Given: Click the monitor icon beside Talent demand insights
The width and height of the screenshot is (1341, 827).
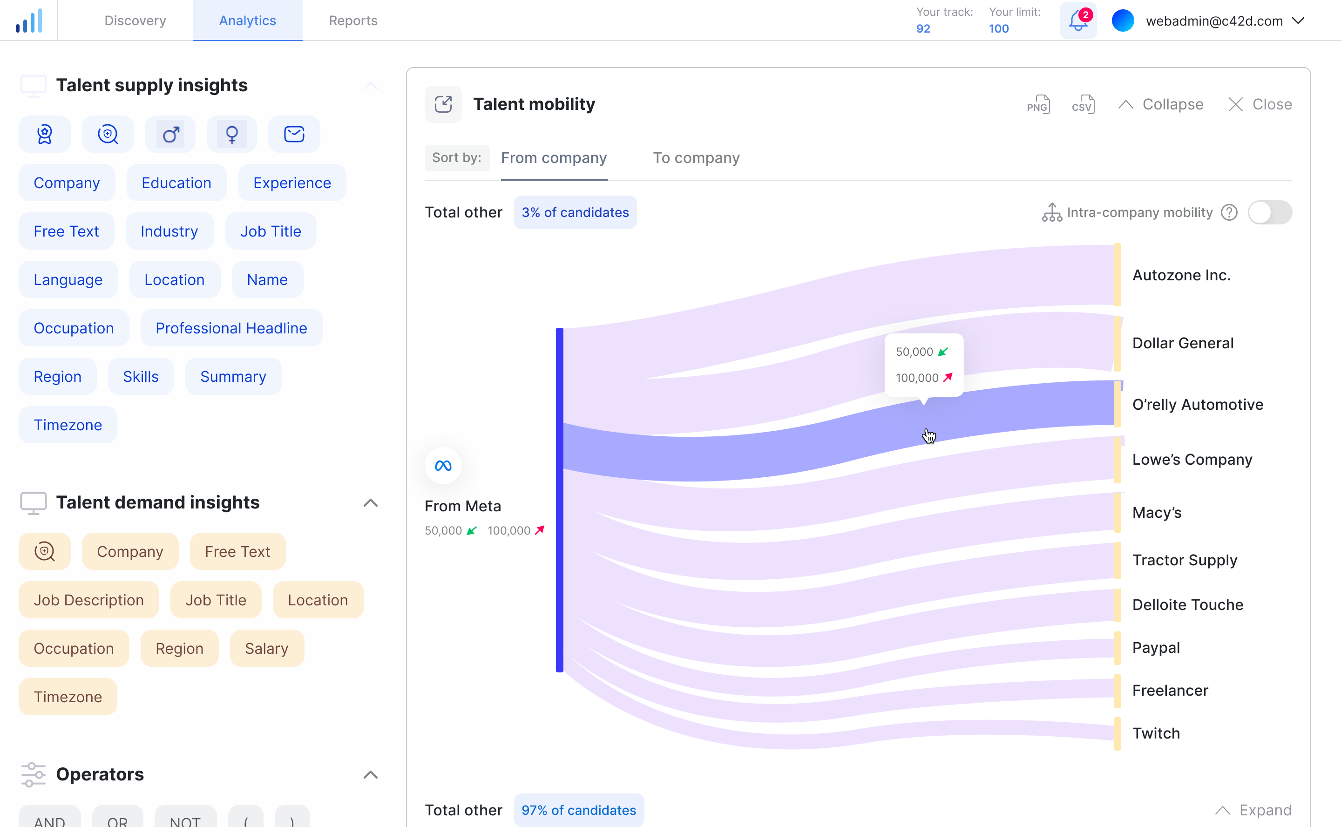Looking at the screenshot, I should [34, 502].
